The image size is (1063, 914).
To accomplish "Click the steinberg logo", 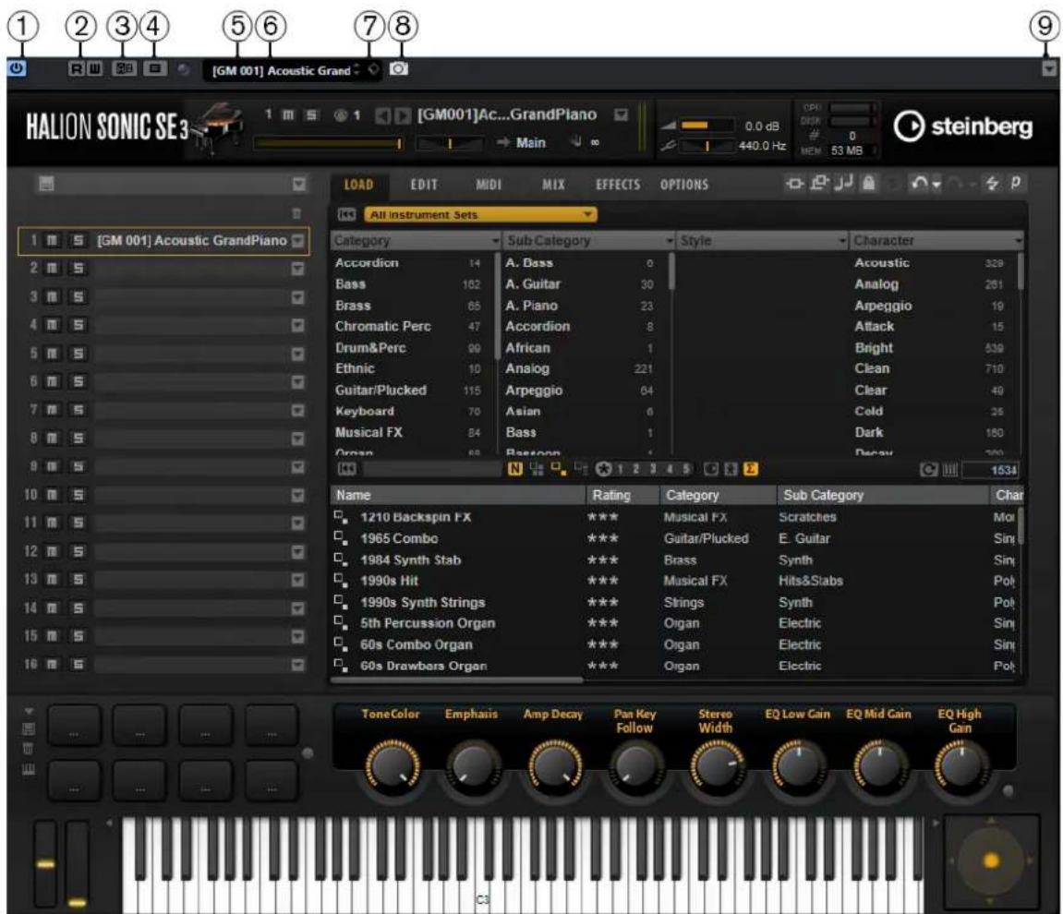I will click(x=962, y=126).
